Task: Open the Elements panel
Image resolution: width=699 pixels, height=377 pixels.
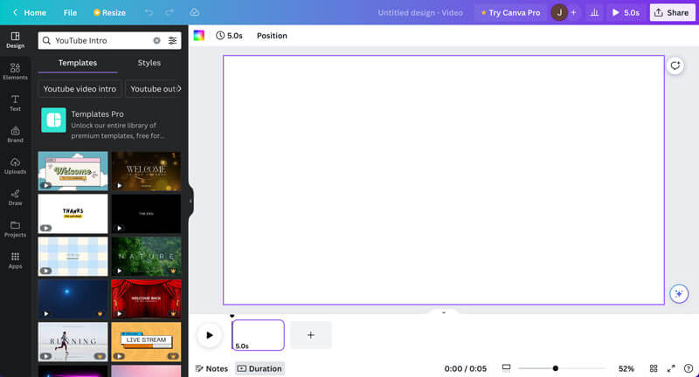Action: [x=15, y=72]
